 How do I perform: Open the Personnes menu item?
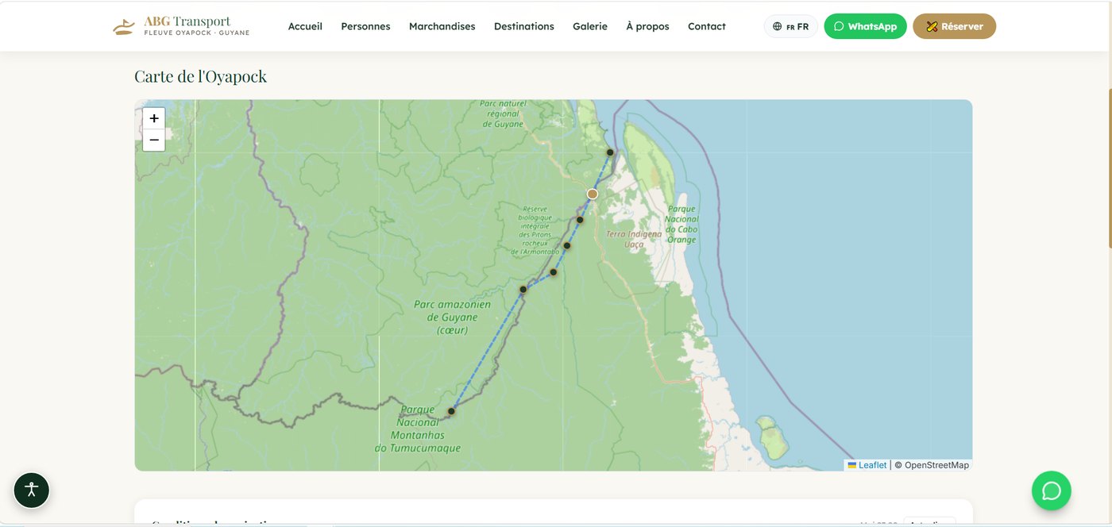(365, 26)
